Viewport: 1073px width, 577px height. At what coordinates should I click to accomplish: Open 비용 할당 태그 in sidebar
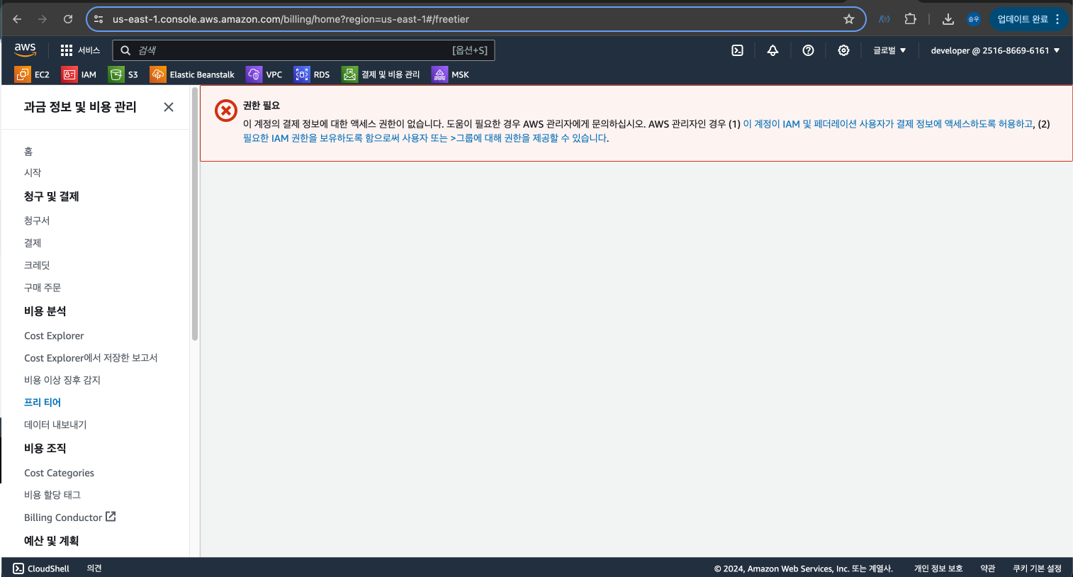pyautogui.click(x=52, y=495)
